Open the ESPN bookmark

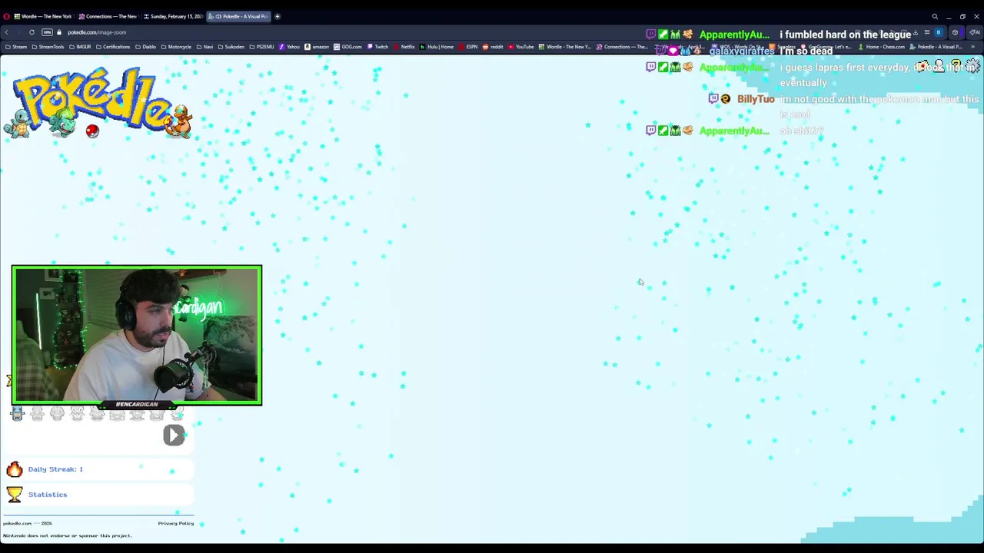click(x=468, y=47)
